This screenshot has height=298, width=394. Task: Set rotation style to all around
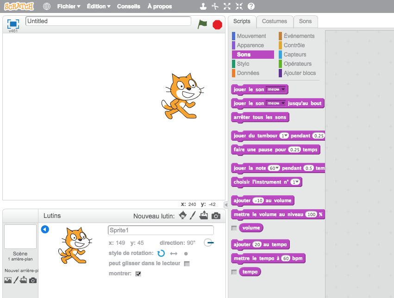tap(161, 253)
